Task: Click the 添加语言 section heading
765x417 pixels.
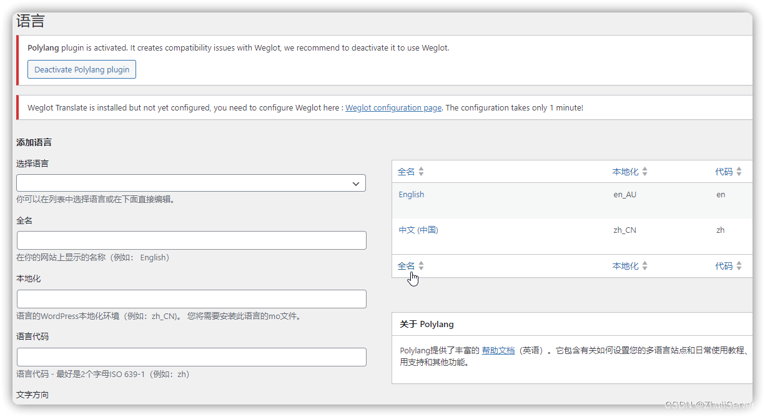Action: click(34, 142)
